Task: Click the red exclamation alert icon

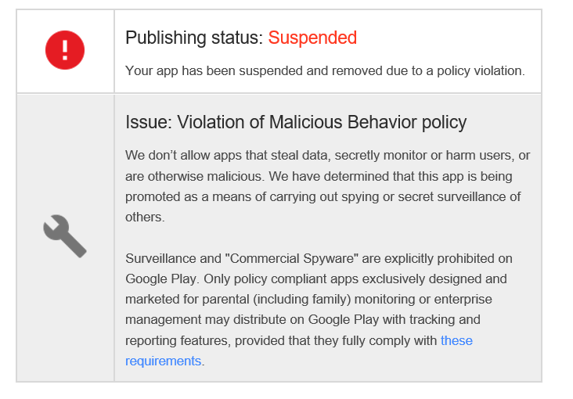Action: pyautogui.click(x=65, y=51)
